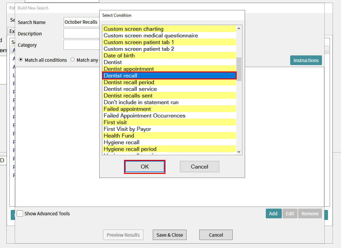Select 'Match any' radio button
This screenshot has height=248, width=341.
pyautogui.click(x=73, y=60)
